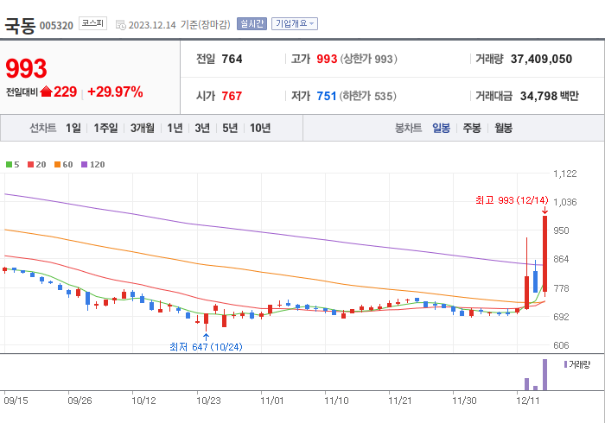Click the 864 price axis label
The image size is (605, 423).
[x=561, y=259]
